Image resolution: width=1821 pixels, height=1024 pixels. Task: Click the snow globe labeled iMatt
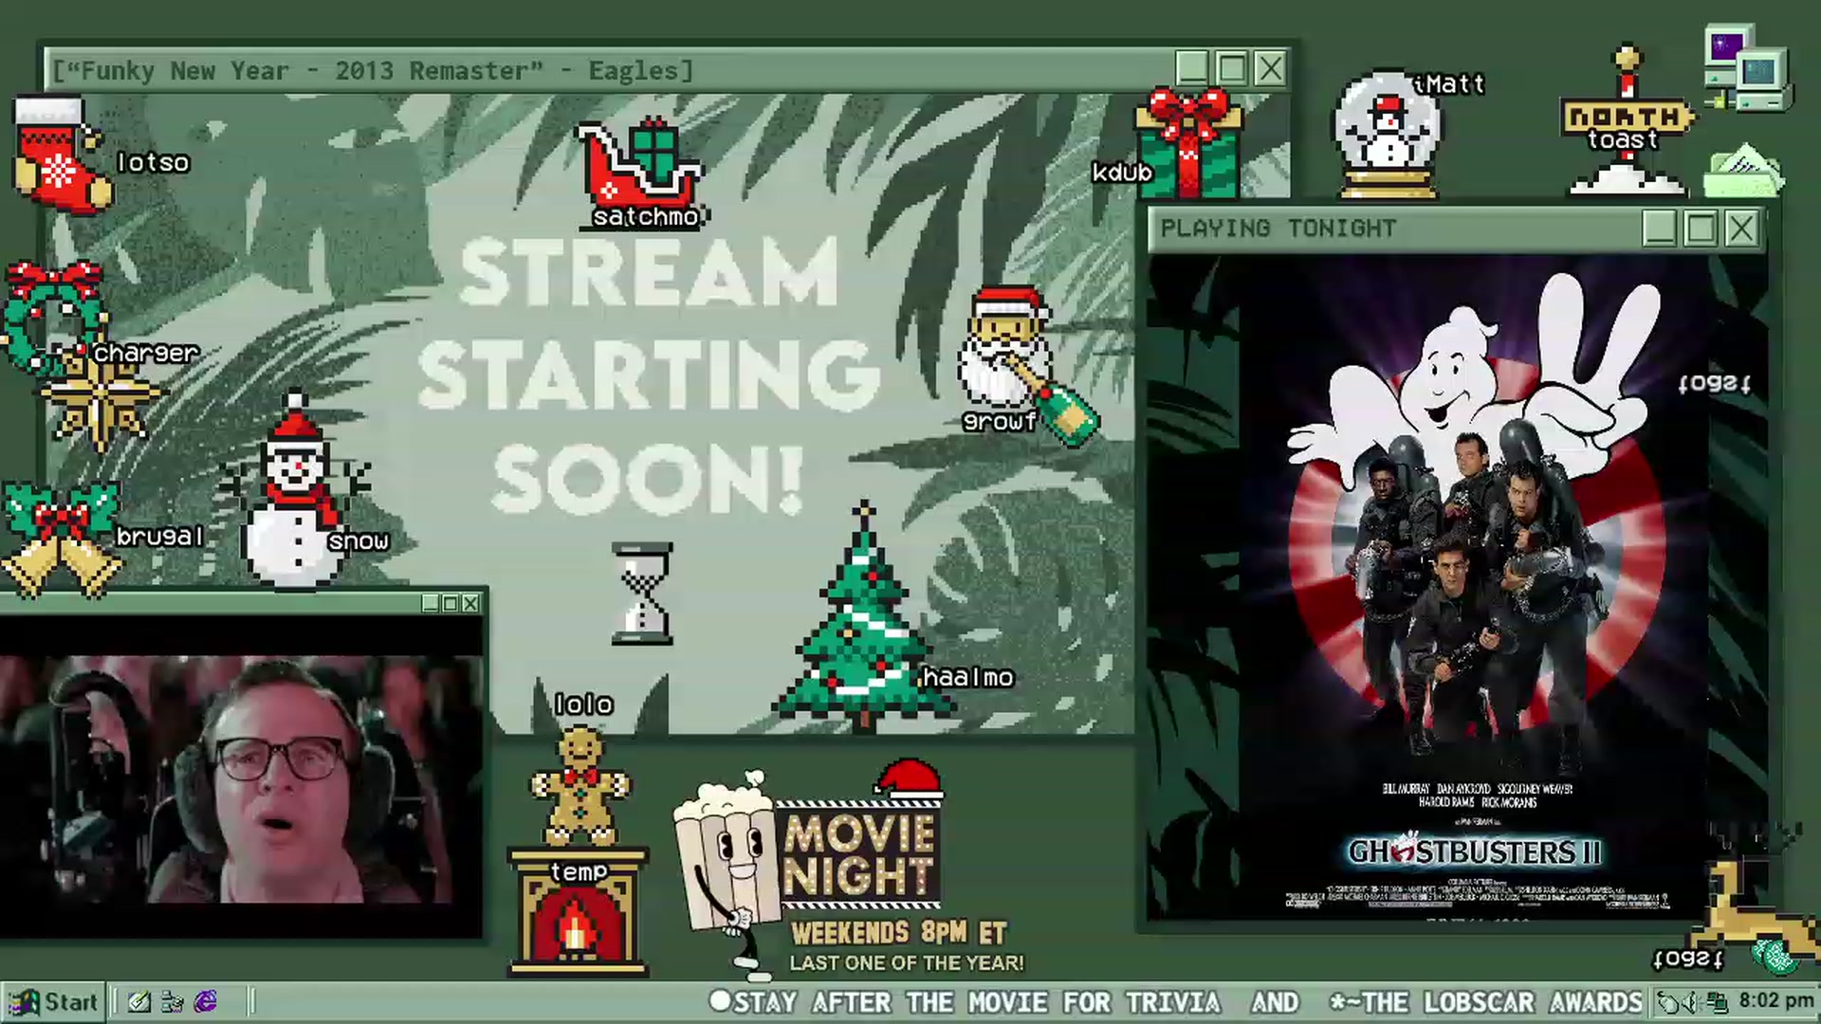[x=1387, y=135]
